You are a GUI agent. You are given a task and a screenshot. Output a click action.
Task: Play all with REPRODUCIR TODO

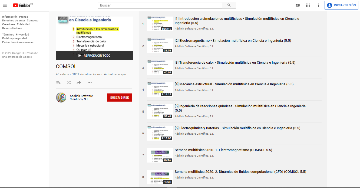click(x=94, y=56)
